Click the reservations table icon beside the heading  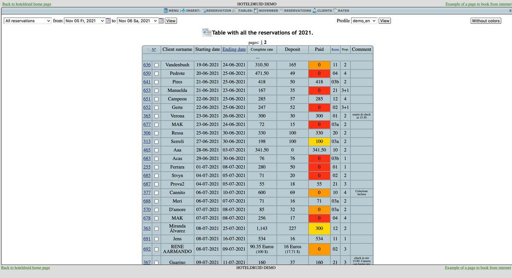tap(207, 32)
